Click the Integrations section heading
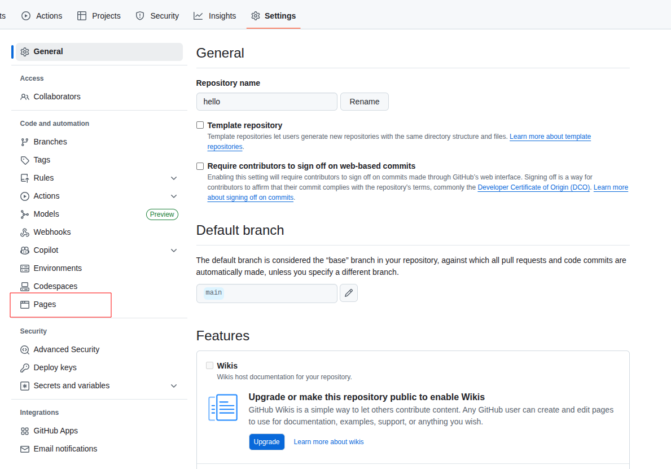The image size is (671, 469). [x=40, y=413]
